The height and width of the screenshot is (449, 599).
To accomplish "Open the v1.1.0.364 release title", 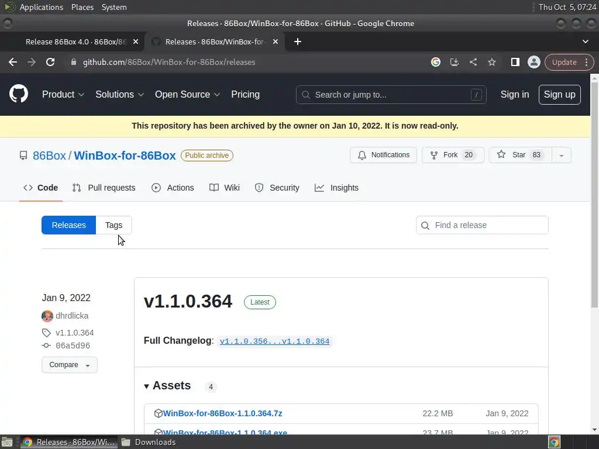I will [x=188, y=301].
